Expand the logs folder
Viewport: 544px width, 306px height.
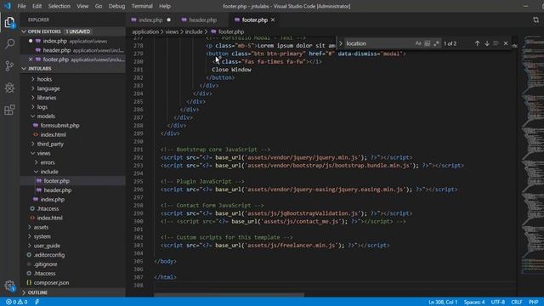(x=42, y=107)
